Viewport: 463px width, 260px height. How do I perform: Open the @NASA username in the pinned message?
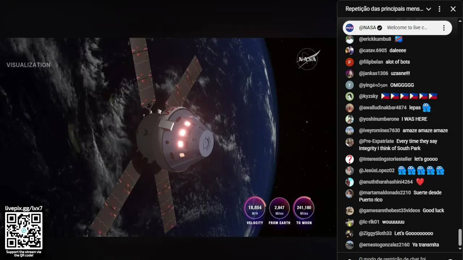pyautogui.click(x=368, y=28)
